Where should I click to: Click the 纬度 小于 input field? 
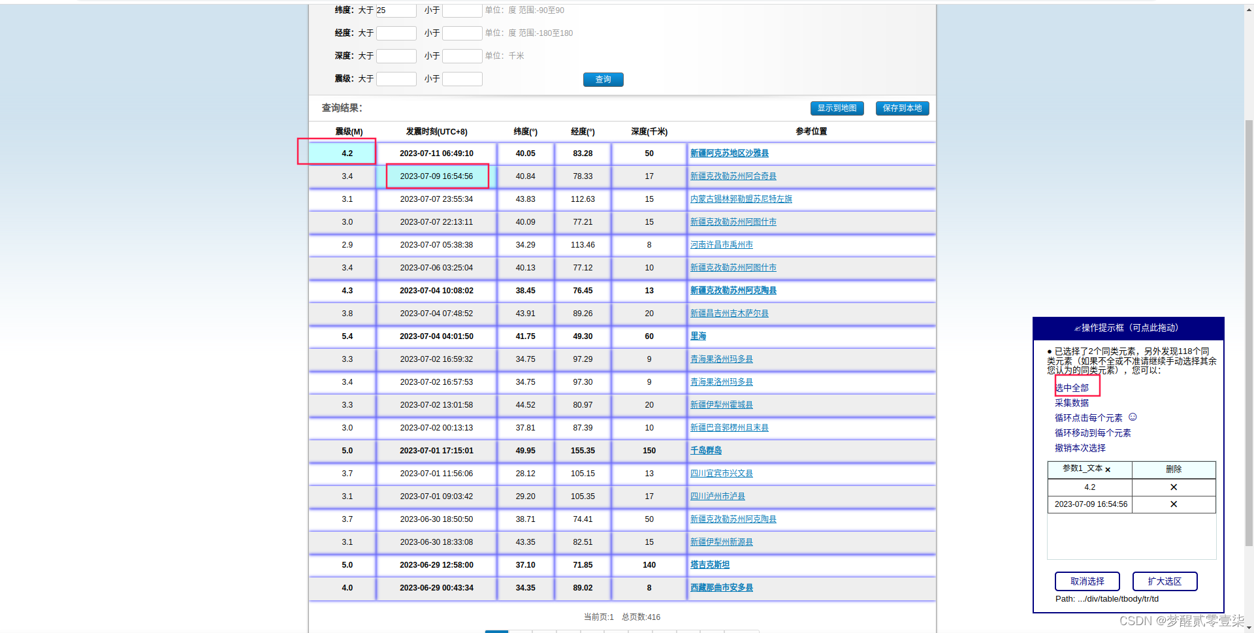[462, 10]
